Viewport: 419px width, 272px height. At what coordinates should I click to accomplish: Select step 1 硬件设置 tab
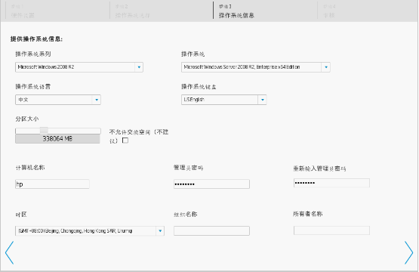[23, 11]
